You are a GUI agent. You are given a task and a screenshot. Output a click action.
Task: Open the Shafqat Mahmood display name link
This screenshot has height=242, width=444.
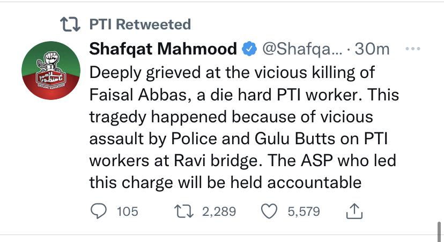[163, 49]
